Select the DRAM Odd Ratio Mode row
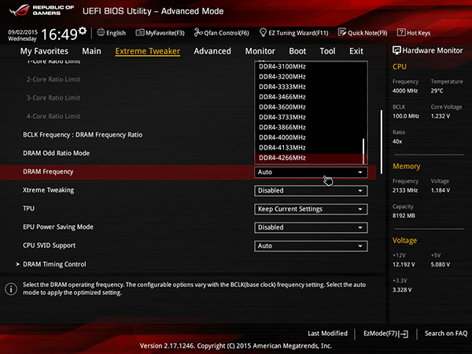 (57, 153)
